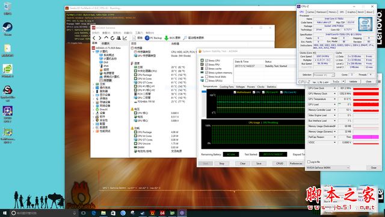Uncheck Stress cache checkbox
Viewport: 385px width, 217px height.
206,69
